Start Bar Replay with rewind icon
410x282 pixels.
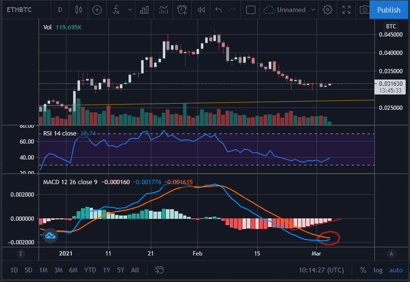201,10
